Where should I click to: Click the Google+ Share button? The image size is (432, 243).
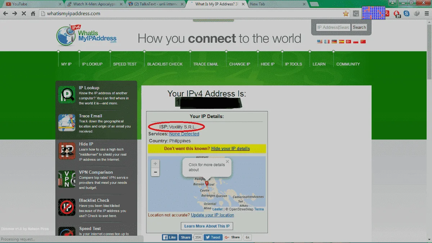[233, 237]
